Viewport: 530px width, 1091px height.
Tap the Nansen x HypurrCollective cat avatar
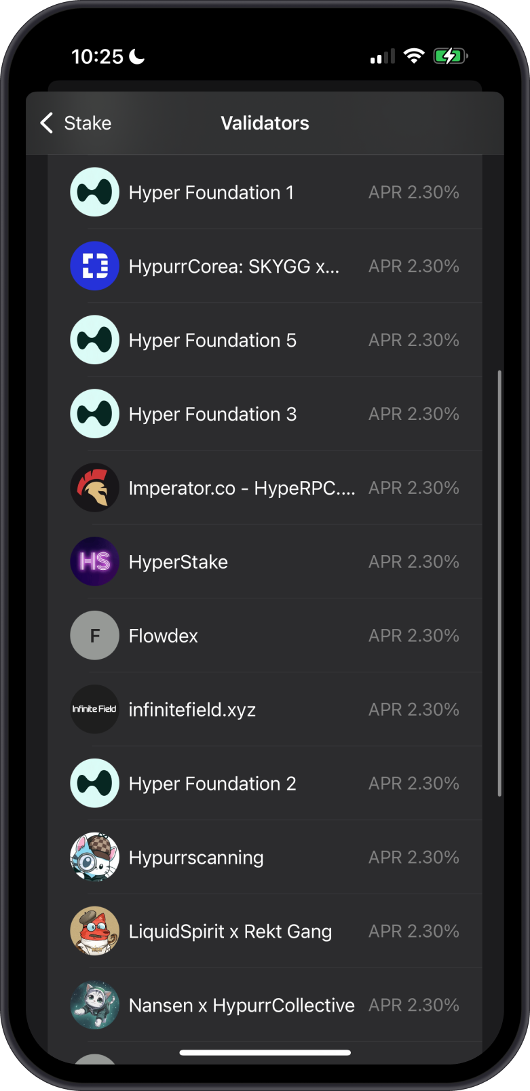point(95,1005)
